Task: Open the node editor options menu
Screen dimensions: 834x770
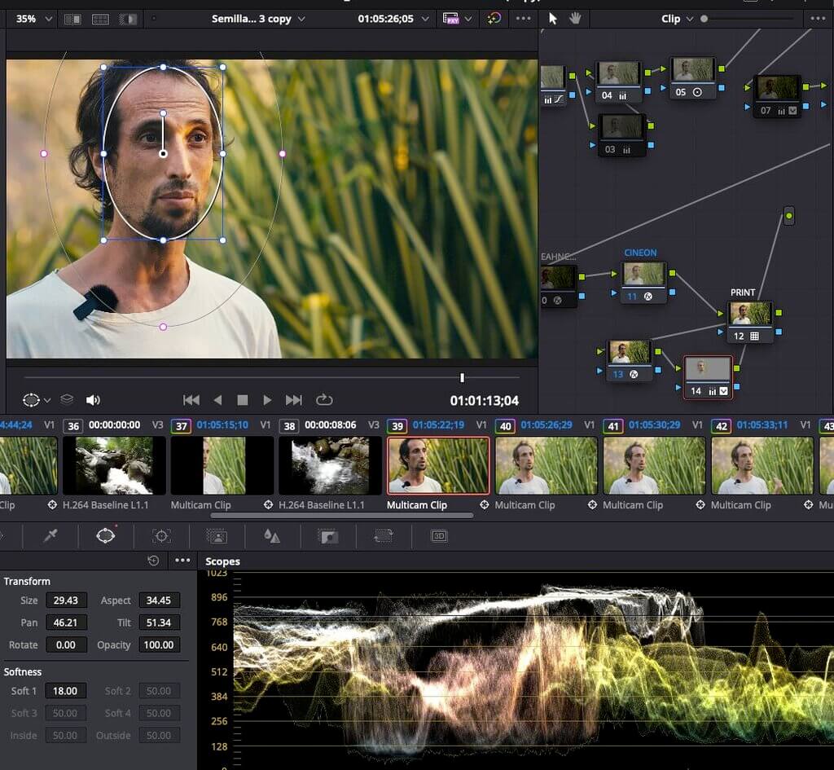Action: point(817,18)
